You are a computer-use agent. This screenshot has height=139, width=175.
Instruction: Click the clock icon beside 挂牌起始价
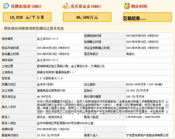[x=6, y=6]
